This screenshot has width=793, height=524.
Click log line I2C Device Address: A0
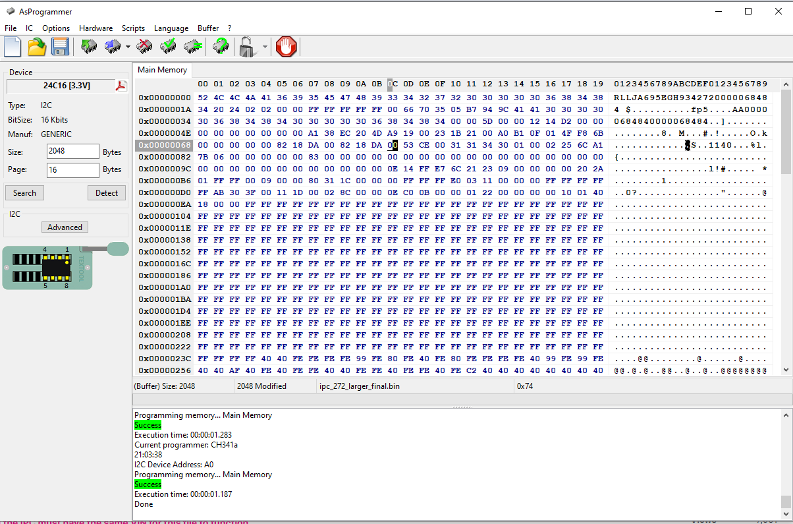pyautogui.click(x=174, y=465)
